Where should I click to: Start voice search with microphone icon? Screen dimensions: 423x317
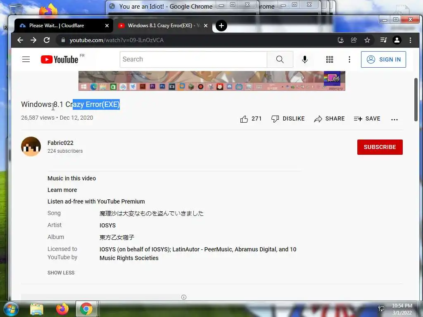point(305,59)
